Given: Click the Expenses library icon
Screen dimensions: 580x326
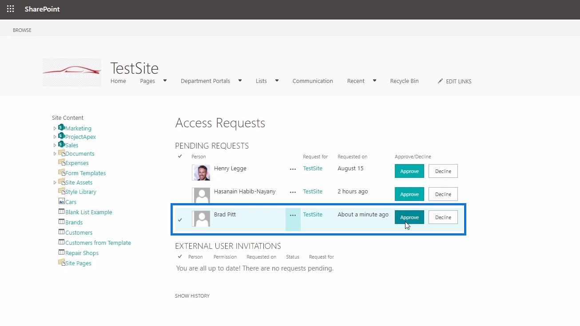Looking at the screenshot, I should coord(62,162).
